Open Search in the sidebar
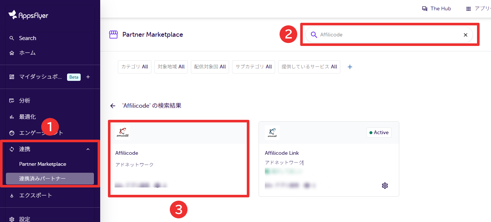The image size is (491, 222). coord(28,38)
